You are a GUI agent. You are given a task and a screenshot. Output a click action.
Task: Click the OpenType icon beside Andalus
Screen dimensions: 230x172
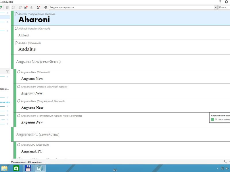[16, 43]
